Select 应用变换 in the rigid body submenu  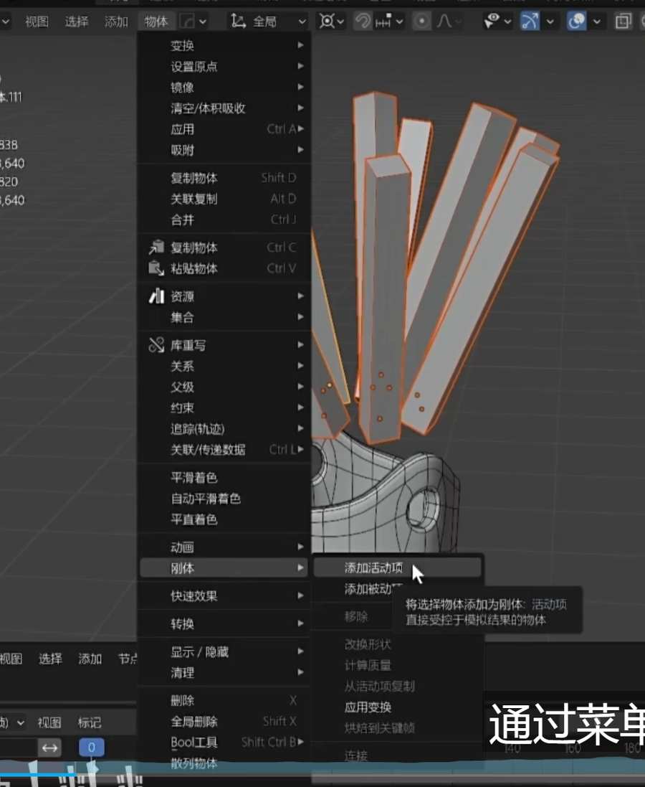click(x=368, y=707)
